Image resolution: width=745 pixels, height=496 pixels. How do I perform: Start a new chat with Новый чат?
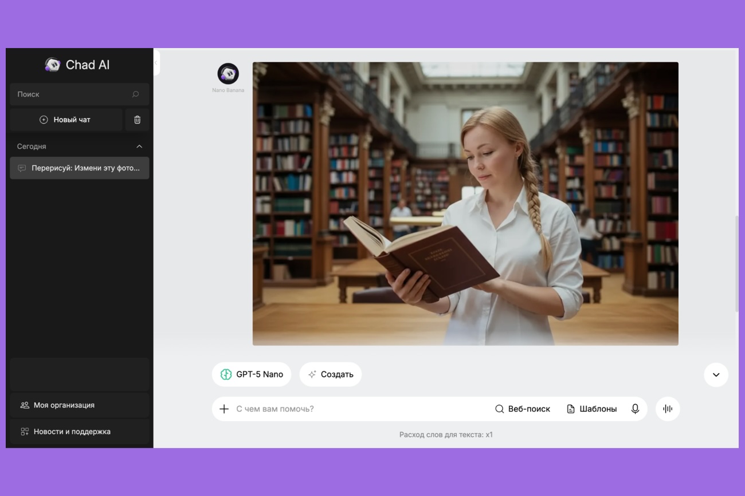point(66,120)
